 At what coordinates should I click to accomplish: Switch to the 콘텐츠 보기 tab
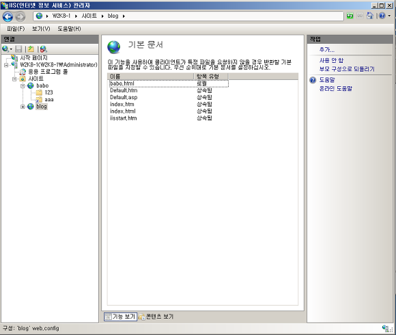point(156,317)
